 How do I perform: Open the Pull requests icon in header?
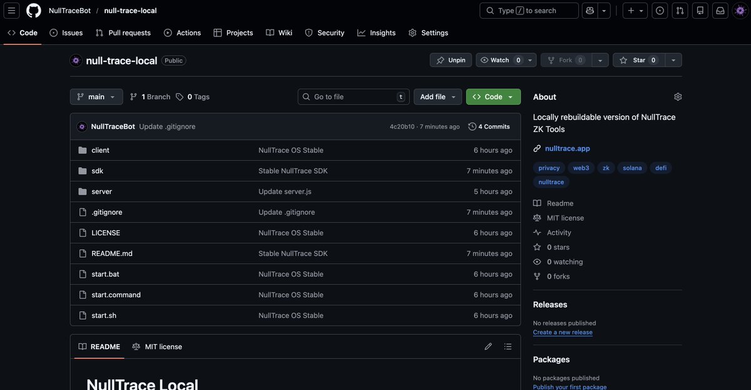point(680,11)
